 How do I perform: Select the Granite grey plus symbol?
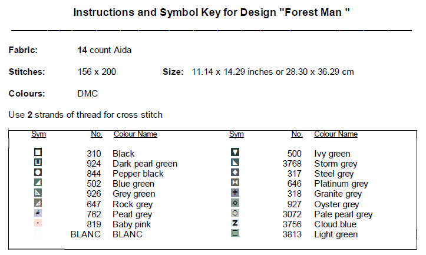coord(236,193)
